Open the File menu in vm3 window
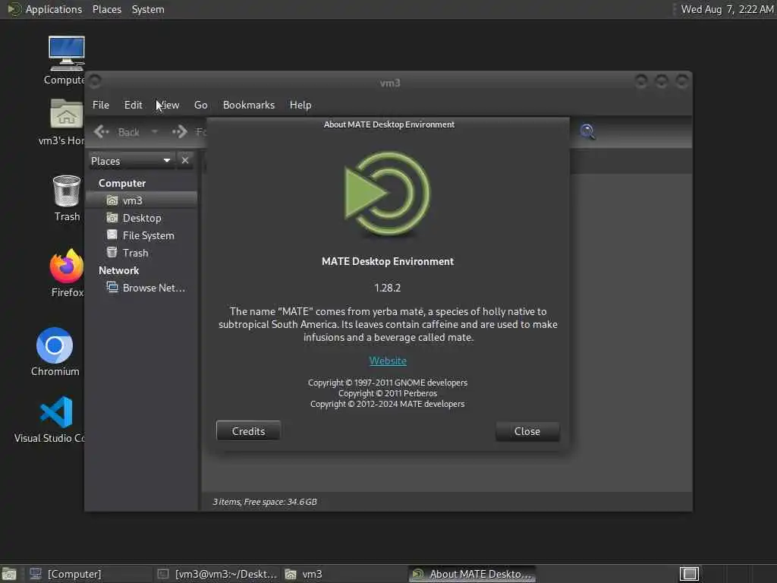 101,105
